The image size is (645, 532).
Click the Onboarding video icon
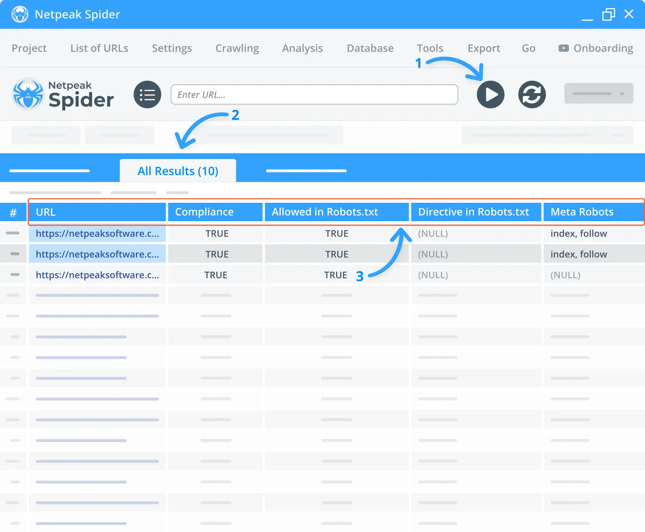564,48
